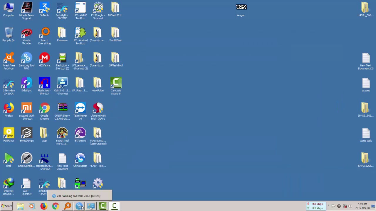Open the shell shortcut
Screen dimensions: 376x211
click(x=9, y=160)
